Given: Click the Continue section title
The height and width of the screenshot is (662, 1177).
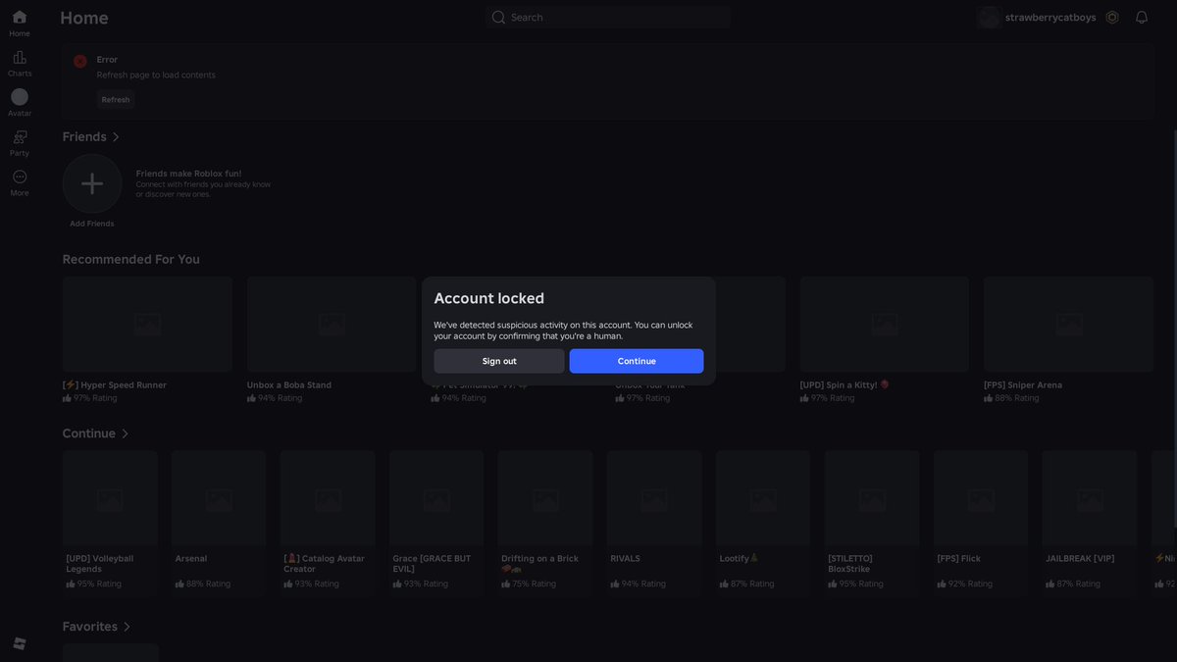Looking at the screenshot, I should click(x=89, y=433).
